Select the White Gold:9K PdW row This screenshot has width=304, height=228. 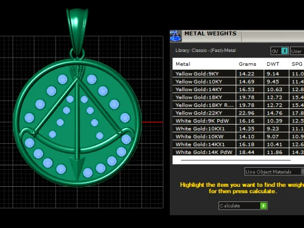(x=238, y=121)
